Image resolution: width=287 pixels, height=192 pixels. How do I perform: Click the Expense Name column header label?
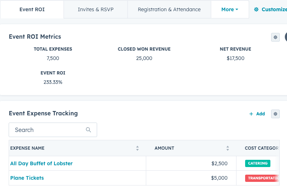(x=27, y=148)
